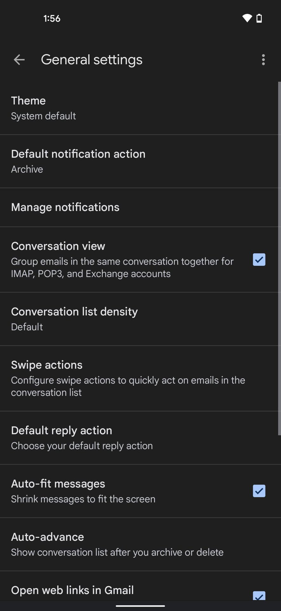Tap the 'Shrink messages to fit the screen' description
Image resolution: width=281 pixels, height=611 pixels.
click(83, 499)
